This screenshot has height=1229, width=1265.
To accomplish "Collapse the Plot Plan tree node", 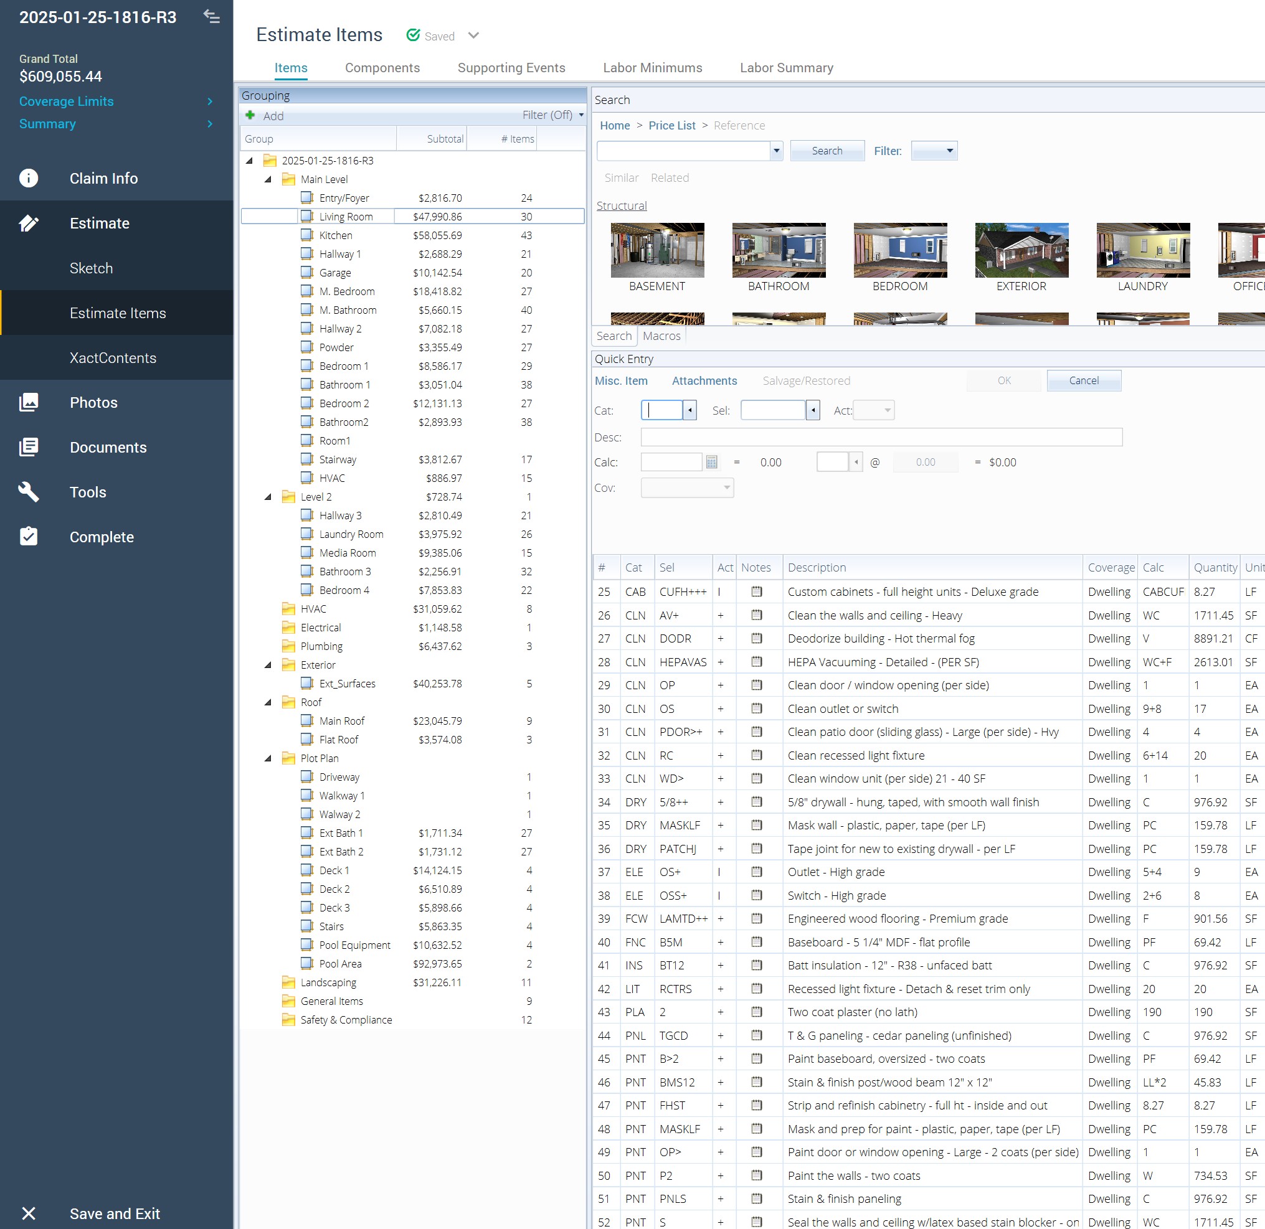I will pos(268,758).
